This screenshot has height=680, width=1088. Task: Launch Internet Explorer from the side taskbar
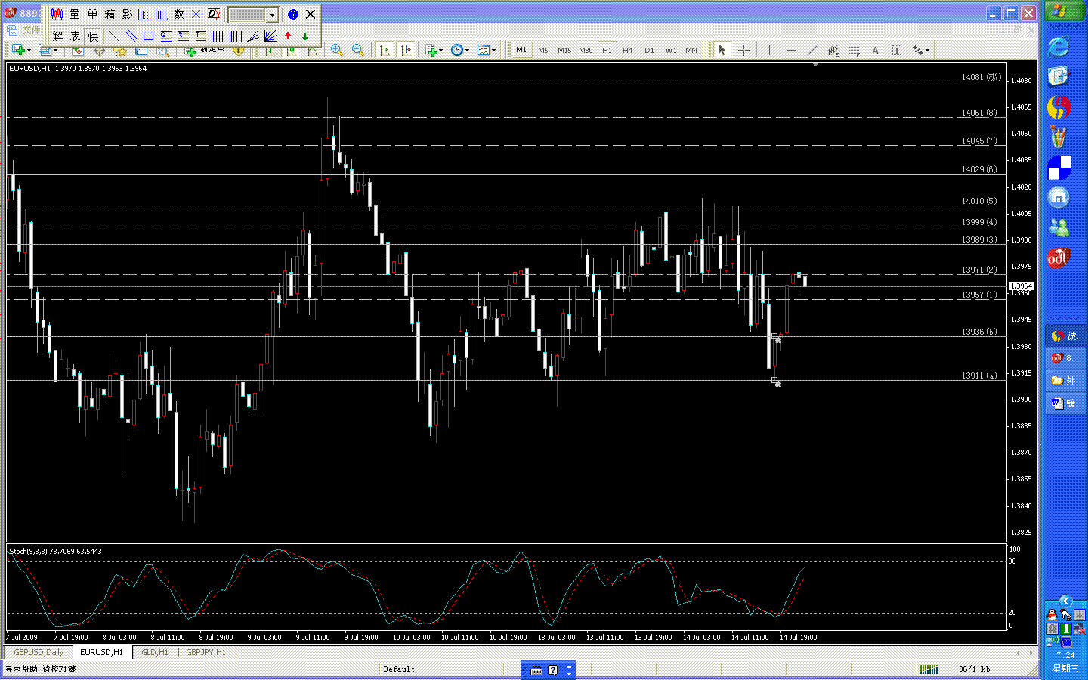click(x=1059, y=47)
